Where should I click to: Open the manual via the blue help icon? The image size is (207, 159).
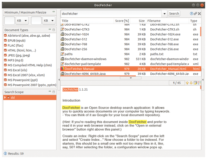point(191,13)
